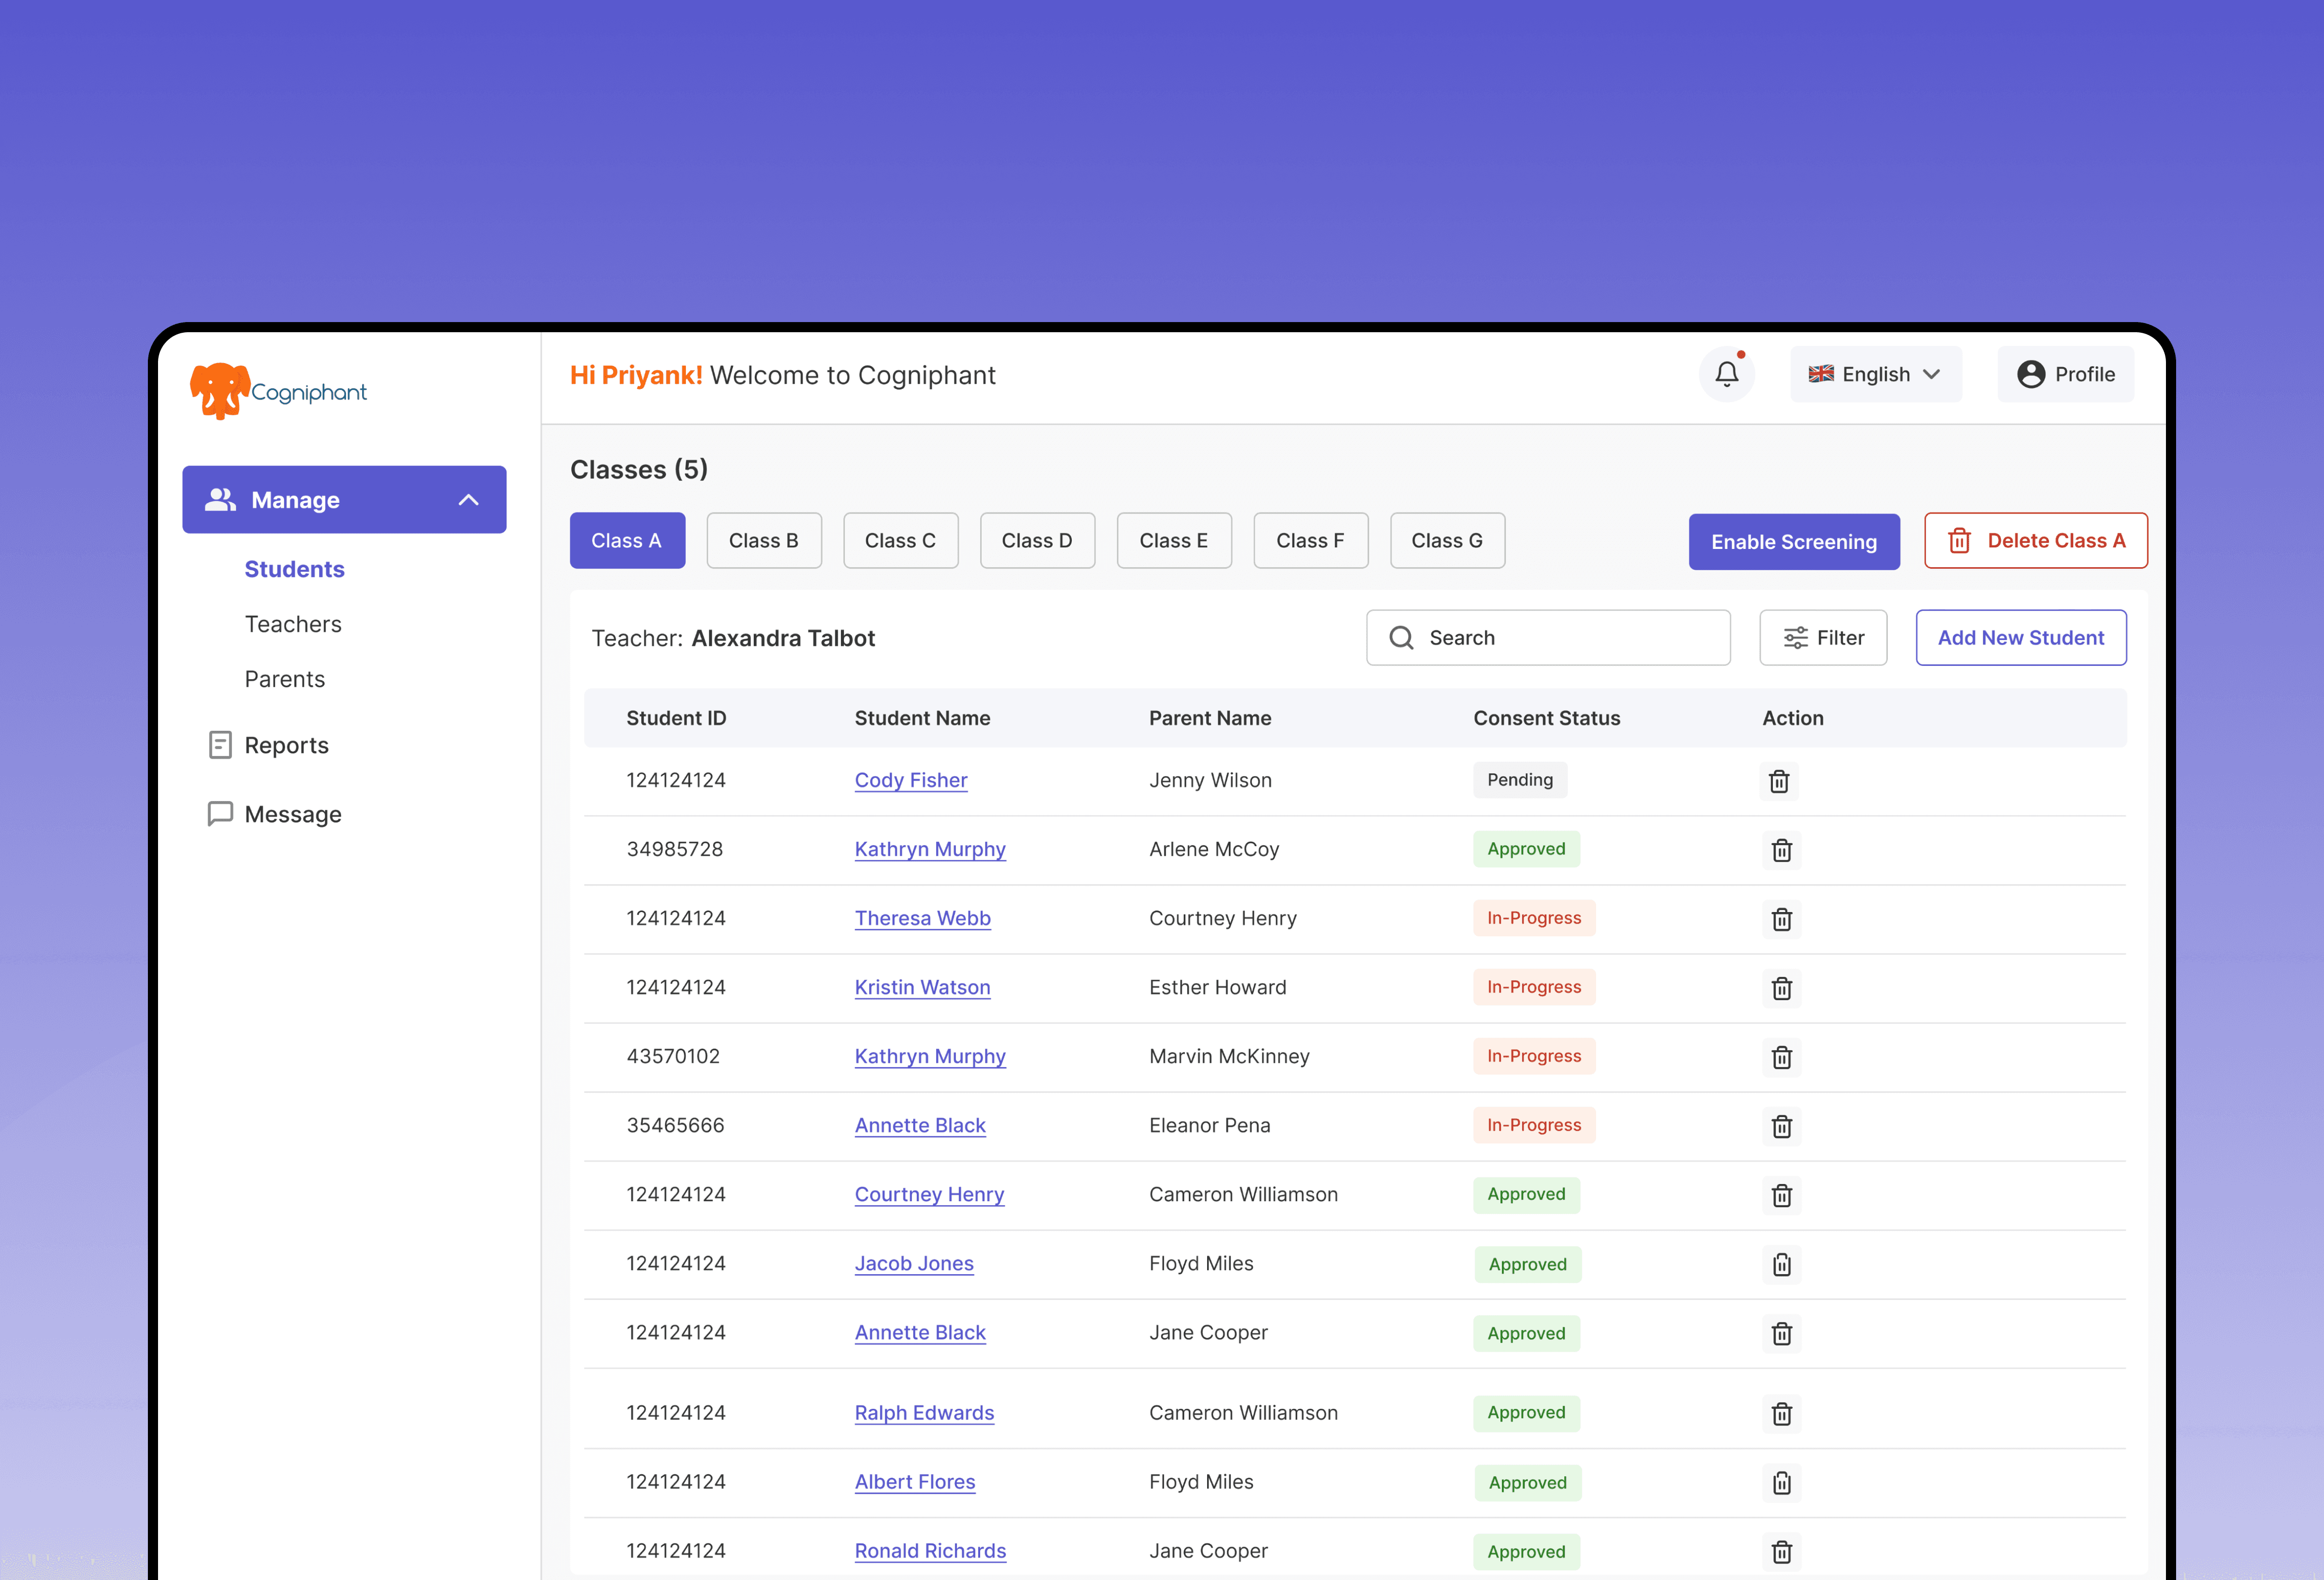Click trash icon for Theresa Webb
The image size is (2324, 1580).
pyautogui.click(x=1781, y=919)
